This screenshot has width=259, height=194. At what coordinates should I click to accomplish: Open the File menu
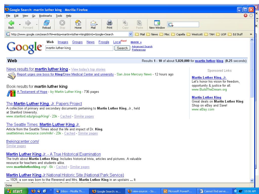coord(8,16)
